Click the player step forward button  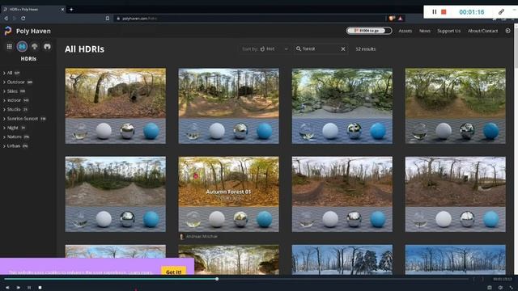pos(18,288)
